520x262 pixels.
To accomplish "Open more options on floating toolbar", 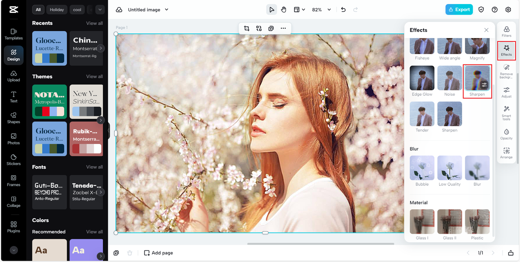I will tap(283, 28).
